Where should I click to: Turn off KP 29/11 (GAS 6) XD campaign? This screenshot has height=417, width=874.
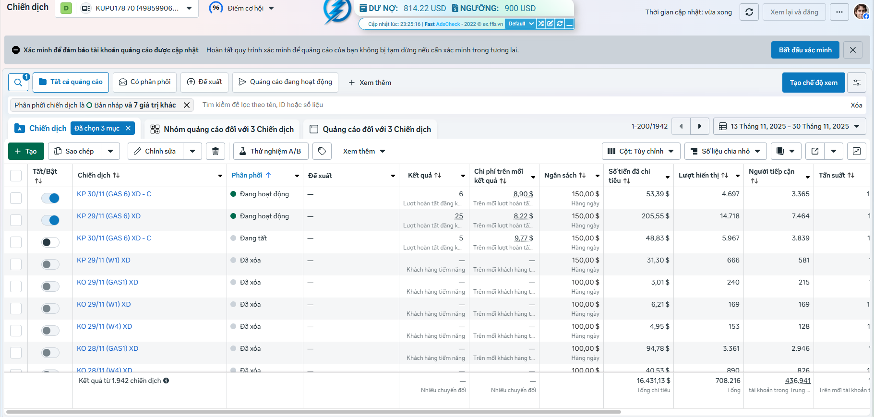click(x=50, y=220)
